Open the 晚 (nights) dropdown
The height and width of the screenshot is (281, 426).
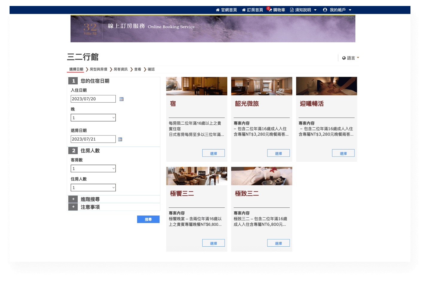93,117
